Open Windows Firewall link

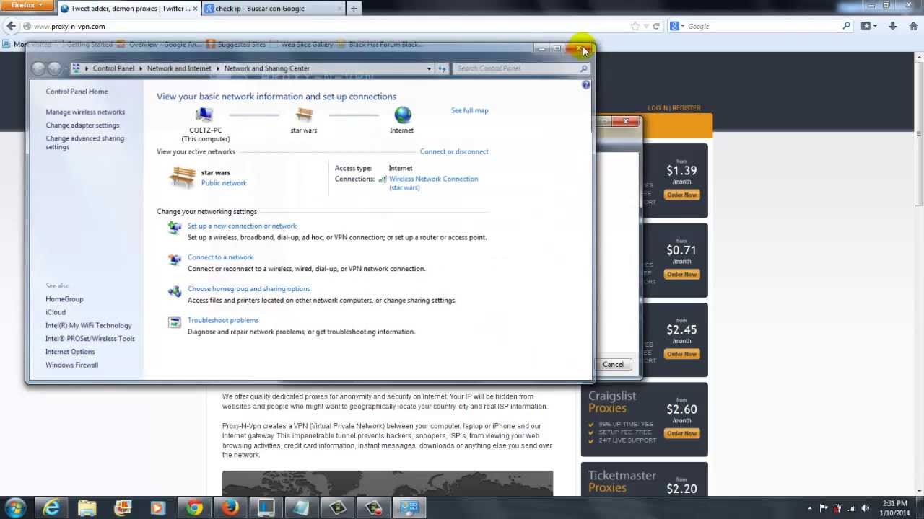pos(71,365)
